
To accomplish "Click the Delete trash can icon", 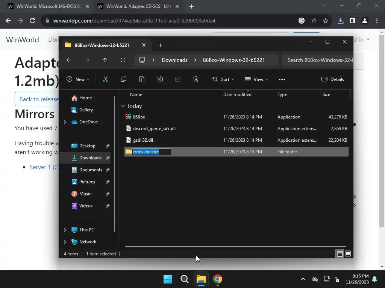I will coord(196,79).
